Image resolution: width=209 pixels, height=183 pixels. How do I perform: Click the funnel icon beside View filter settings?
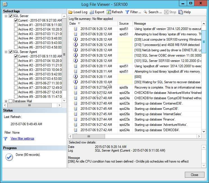(5, 139)
